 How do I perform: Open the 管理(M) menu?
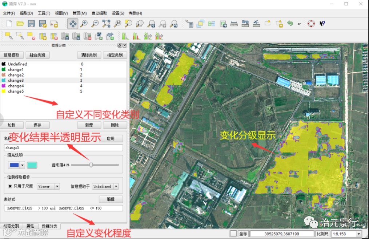[80, 13]
